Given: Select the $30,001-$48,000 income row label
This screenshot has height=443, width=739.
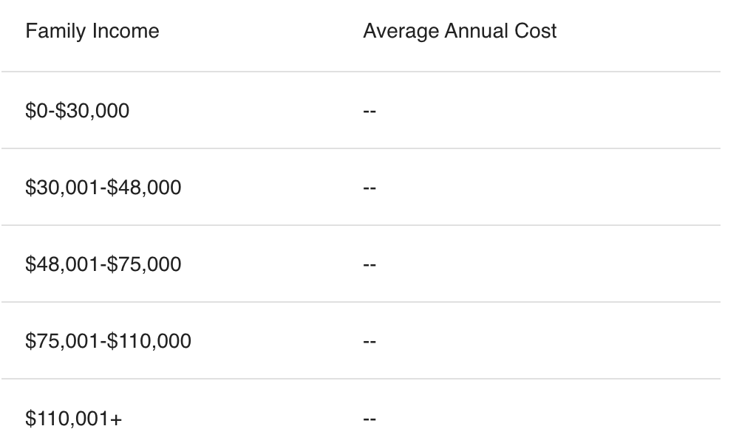Looking at the screenshot, I should coord(103,188).
